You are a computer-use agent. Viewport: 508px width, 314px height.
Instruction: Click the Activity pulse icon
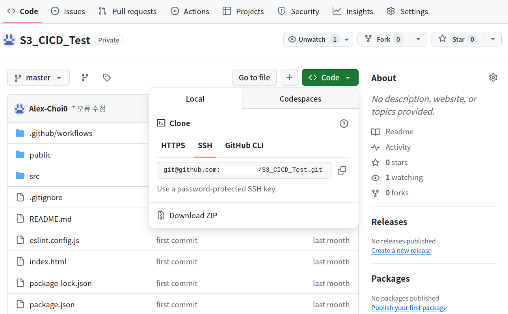[376, 147]
